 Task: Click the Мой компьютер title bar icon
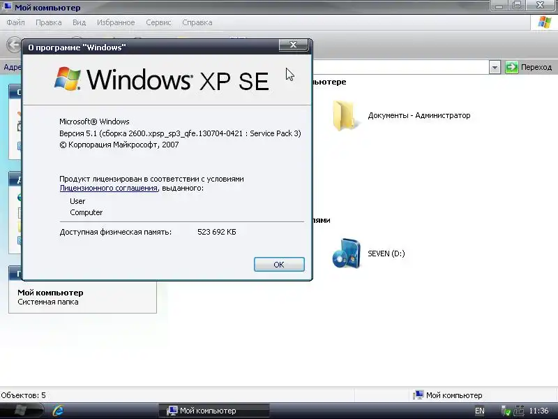[x=6, y=6]
